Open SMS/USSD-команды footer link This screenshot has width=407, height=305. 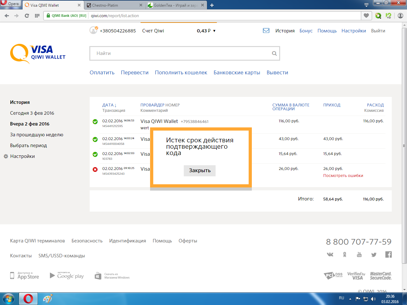coord(62,256)
